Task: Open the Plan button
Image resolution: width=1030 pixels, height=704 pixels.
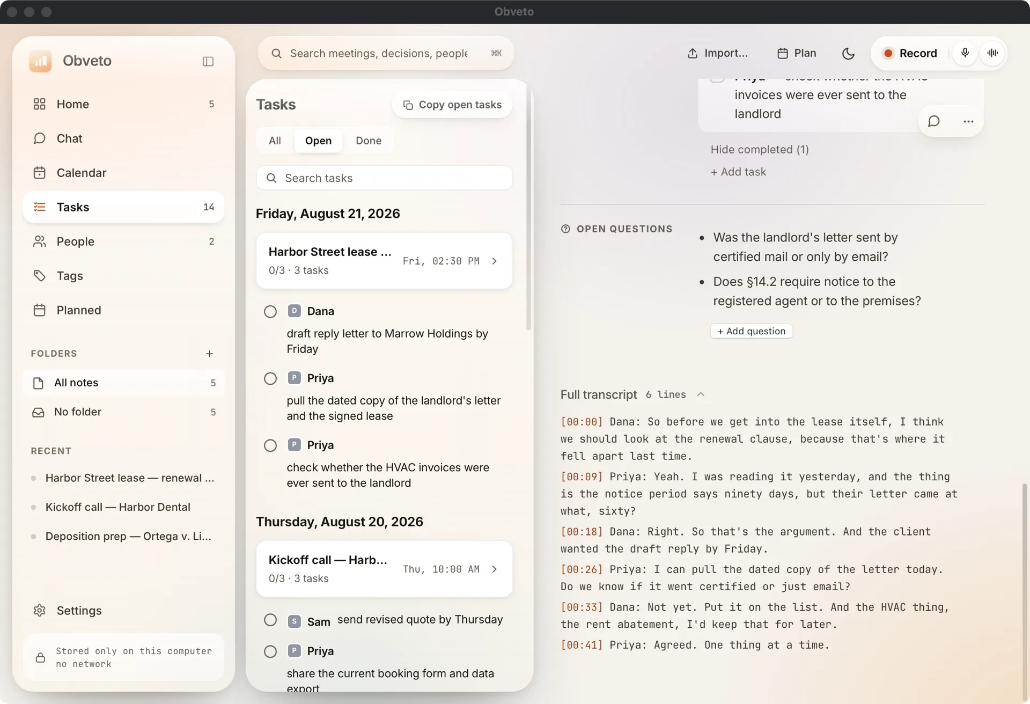Action: [x=797, y=53]
